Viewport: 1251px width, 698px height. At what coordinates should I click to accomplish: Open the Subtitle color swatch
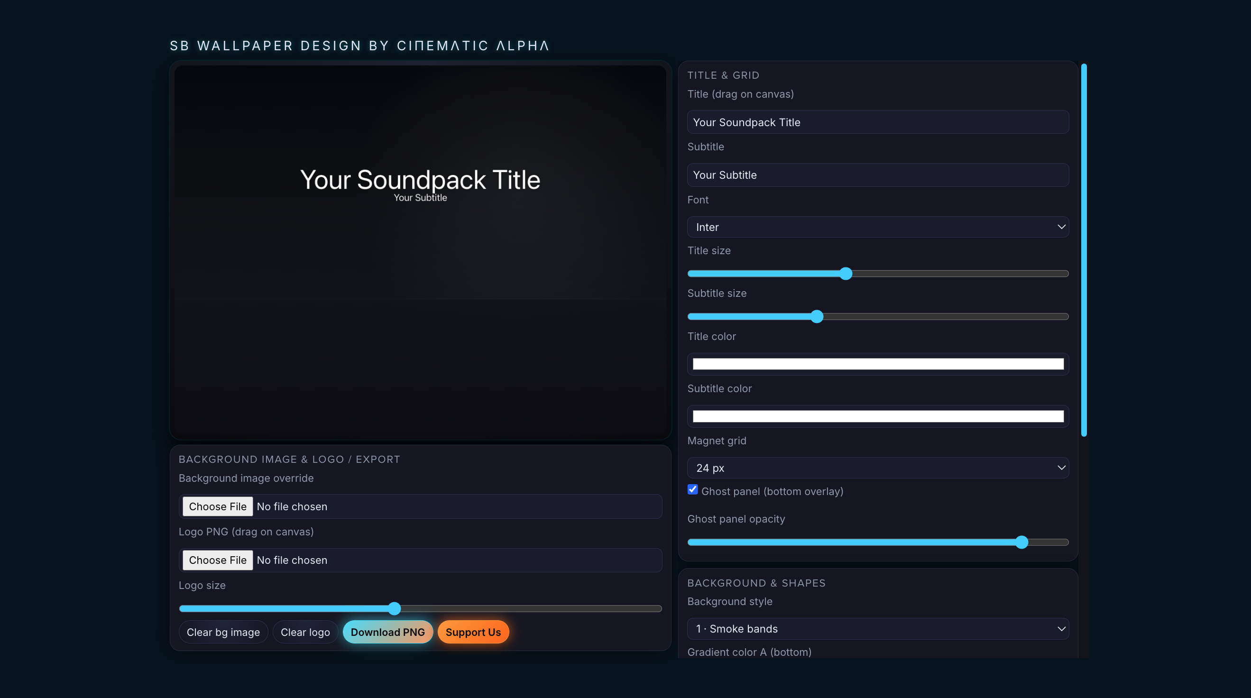[877, 416]
